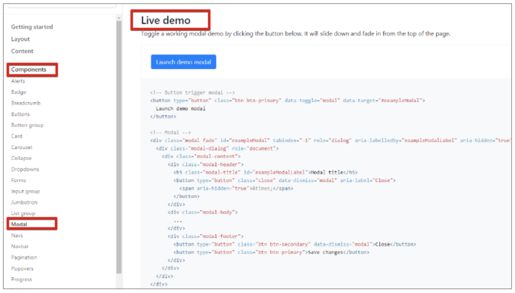Open the Navbar component page
The height and width of the screenshot is (293, 515).
[20, 247]
